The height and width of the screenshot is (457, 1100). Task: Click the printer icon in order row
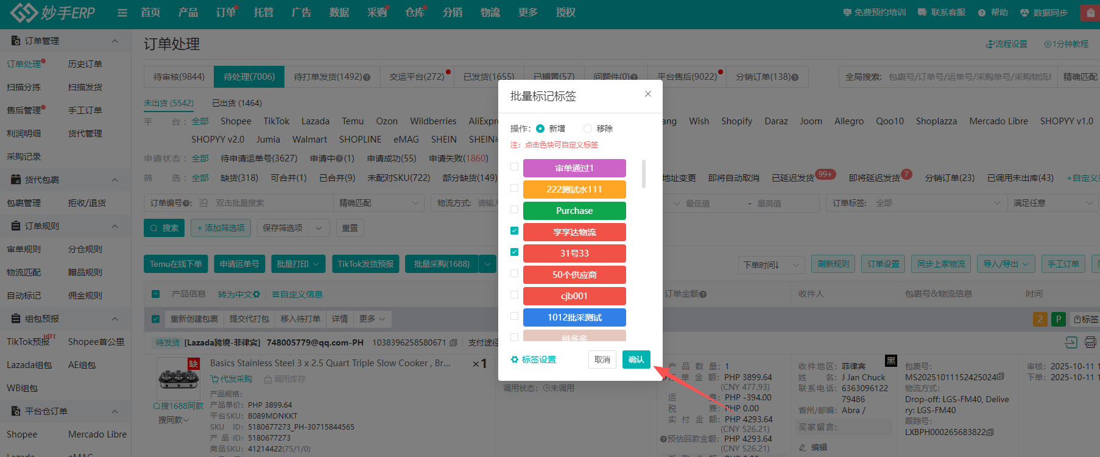1090,342
